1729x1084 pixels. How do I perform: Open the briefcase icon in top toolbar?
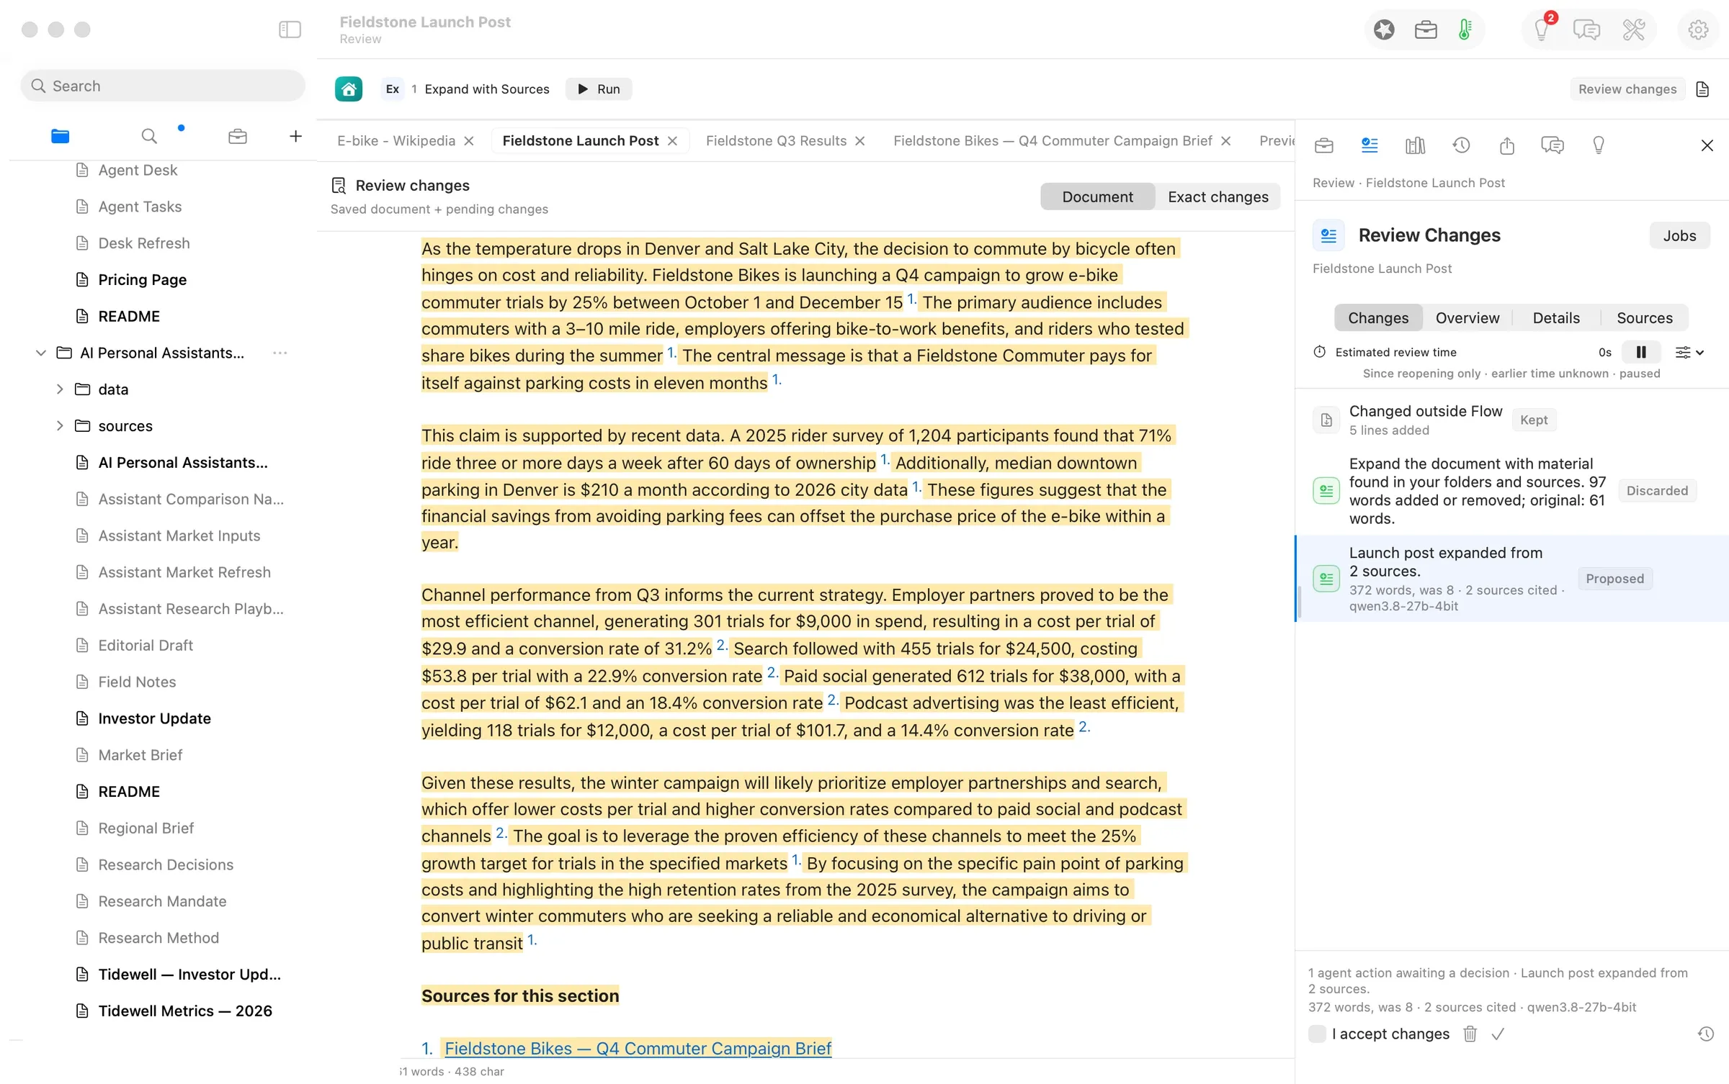(x=1425, y=30)
